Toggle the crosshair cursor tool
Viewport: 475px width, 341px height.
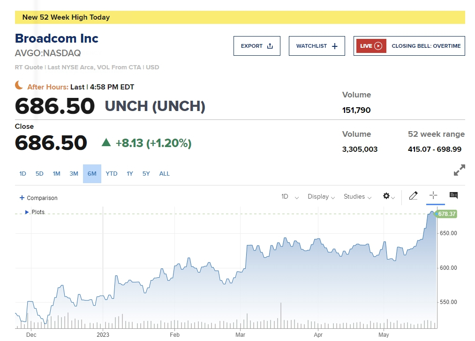433,196
